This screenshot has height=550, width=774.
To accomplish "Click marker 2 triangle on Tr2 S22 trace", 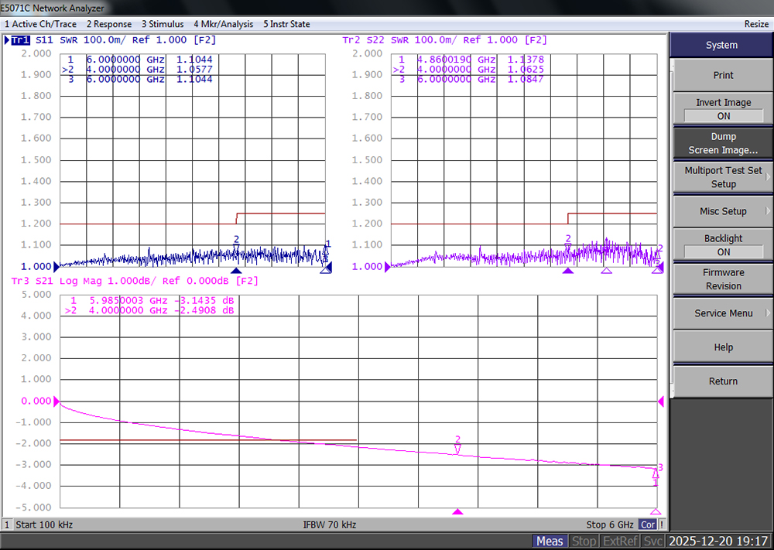I will 568,247.
